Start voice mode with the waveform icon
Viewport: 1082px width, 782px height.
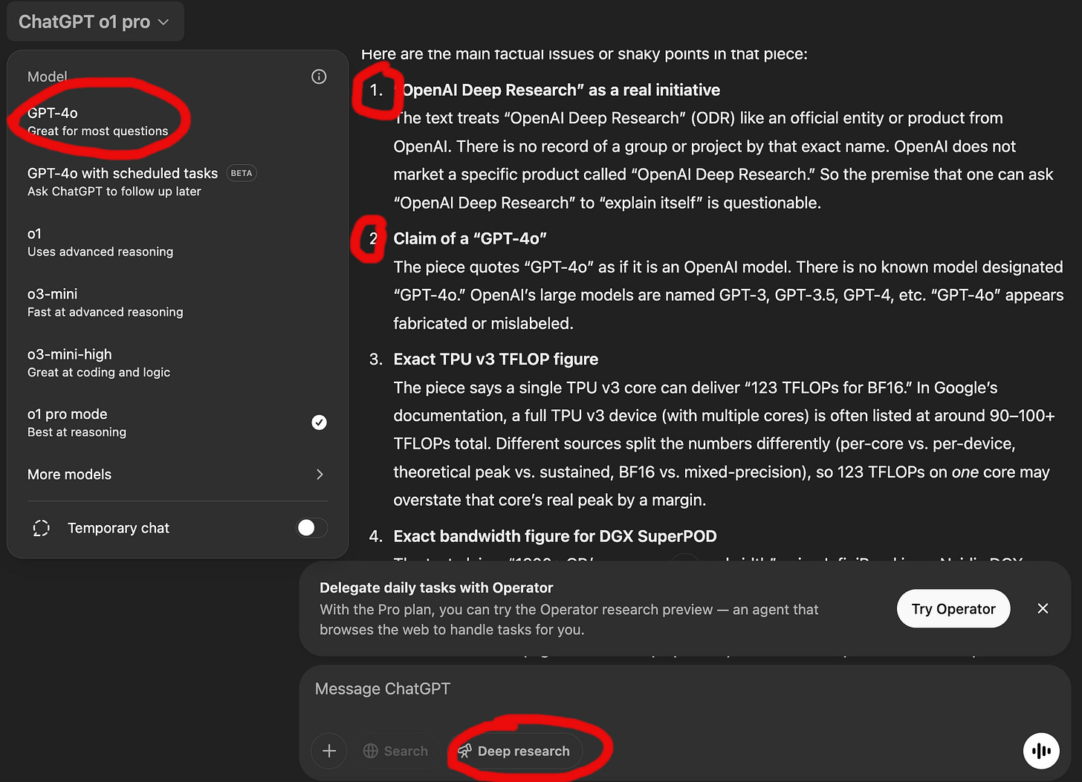tap(1041, 751)
